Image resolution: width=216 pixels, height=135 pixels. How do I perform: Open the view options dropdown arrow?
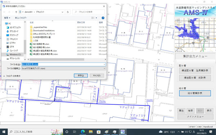click(96, 18)
